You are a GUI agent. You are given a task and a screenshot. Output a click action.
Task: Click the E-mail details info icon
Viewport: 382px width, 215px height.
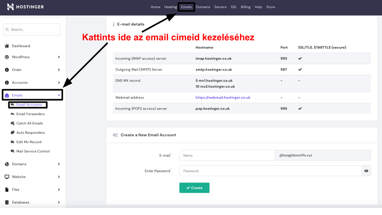click(x=113, y=24)
